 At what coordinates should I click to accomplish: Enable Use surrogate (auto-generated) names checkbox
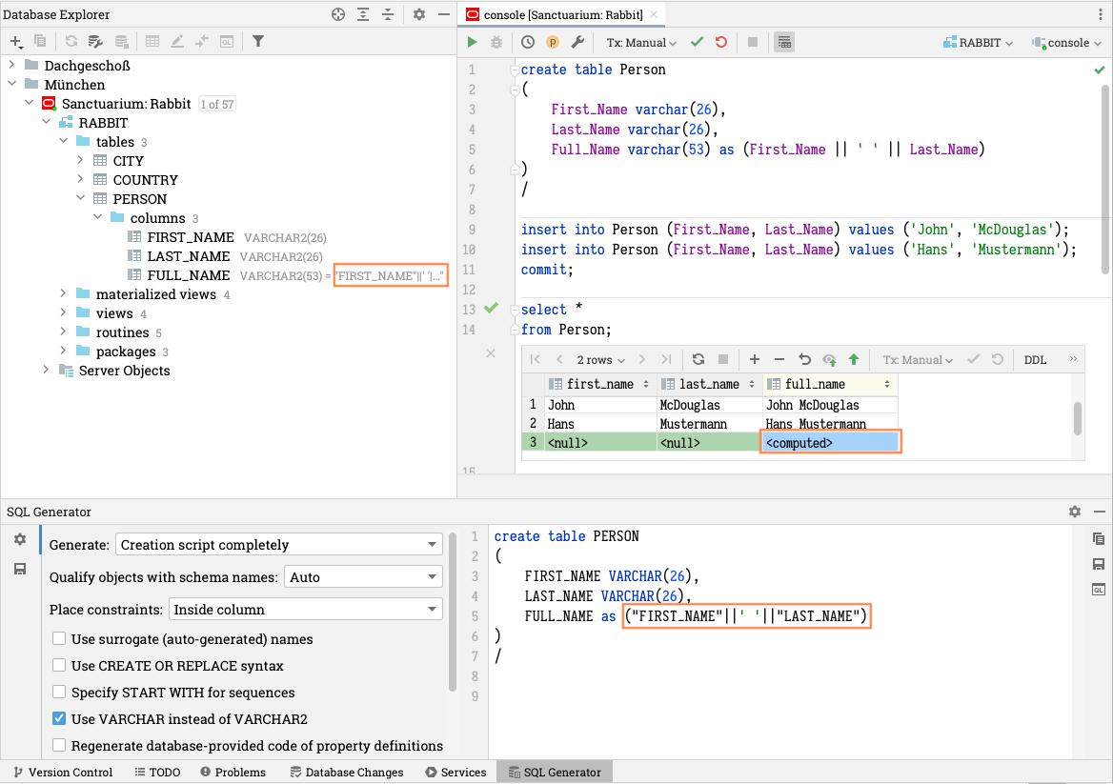coord(59,639)
